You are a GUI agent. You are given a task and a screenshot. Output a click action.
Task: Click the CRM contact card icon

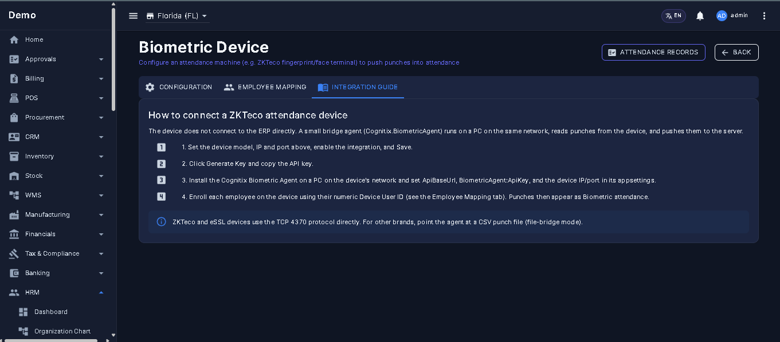(14, 137)
